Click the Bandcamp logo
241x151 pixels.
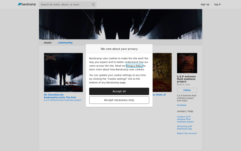point(27,4)
